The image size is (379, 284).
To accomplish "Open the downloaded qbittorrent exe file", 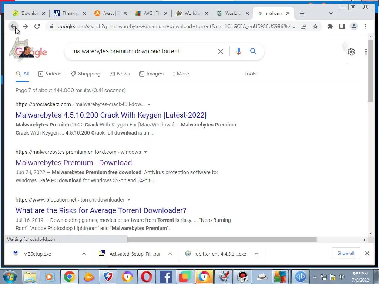I will pyautogui.click(x=221, y=254).
